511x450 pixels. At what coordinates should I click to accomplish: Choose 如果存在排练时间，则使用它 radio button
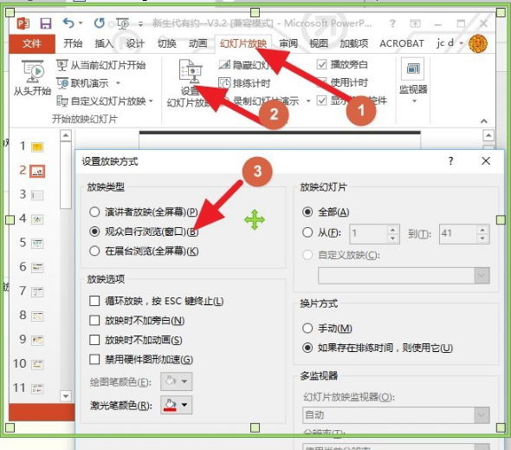click(x=307, y=348)
